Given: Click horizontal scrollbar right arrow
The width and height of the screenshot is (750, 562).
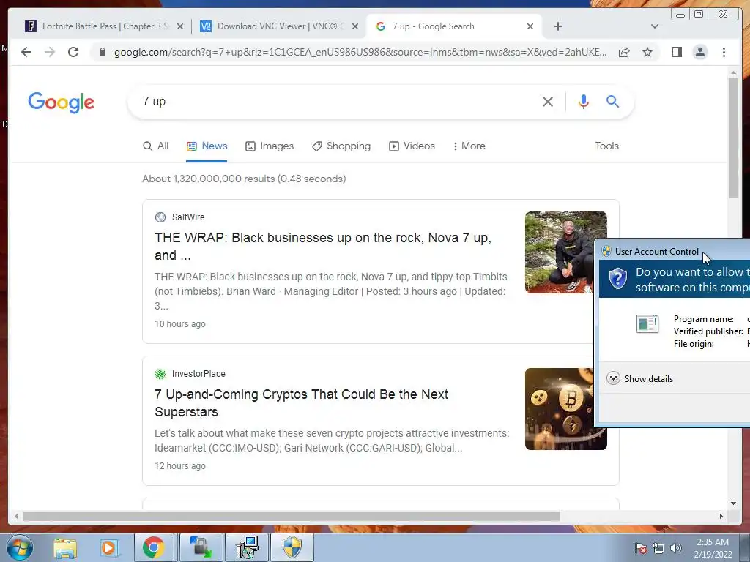Looking at the screenshot, I should pyautogui.click(x=721, y=516).
